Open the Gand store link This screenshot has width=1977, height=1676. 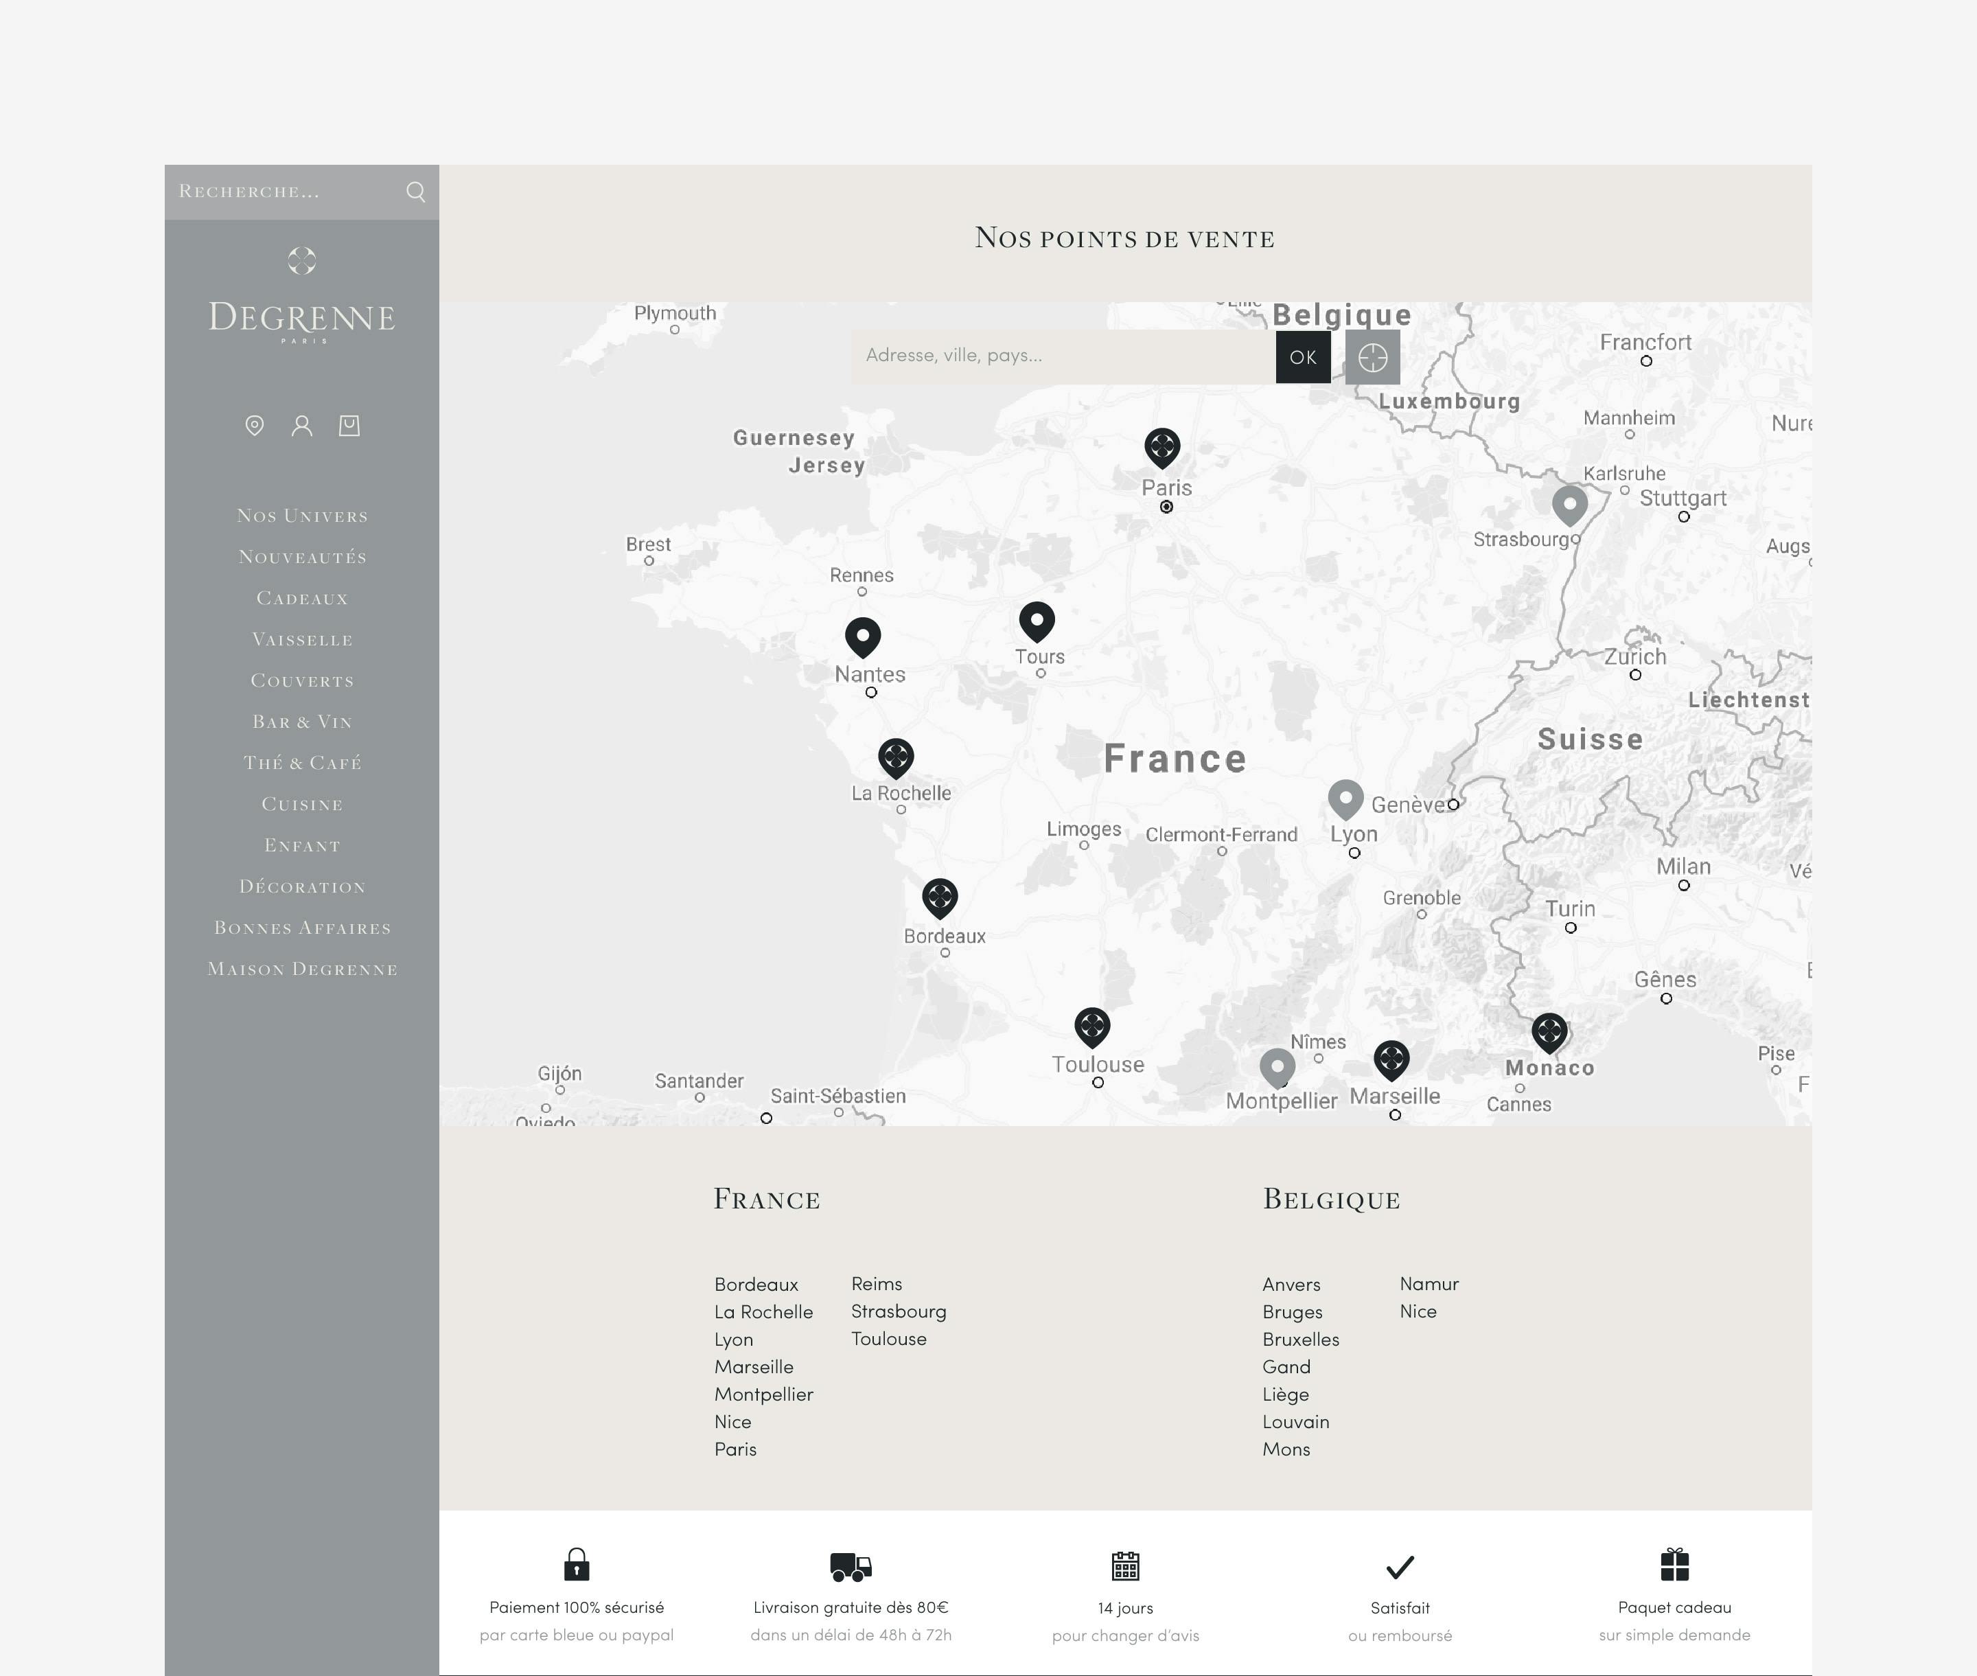[x=1286, y=1367]
